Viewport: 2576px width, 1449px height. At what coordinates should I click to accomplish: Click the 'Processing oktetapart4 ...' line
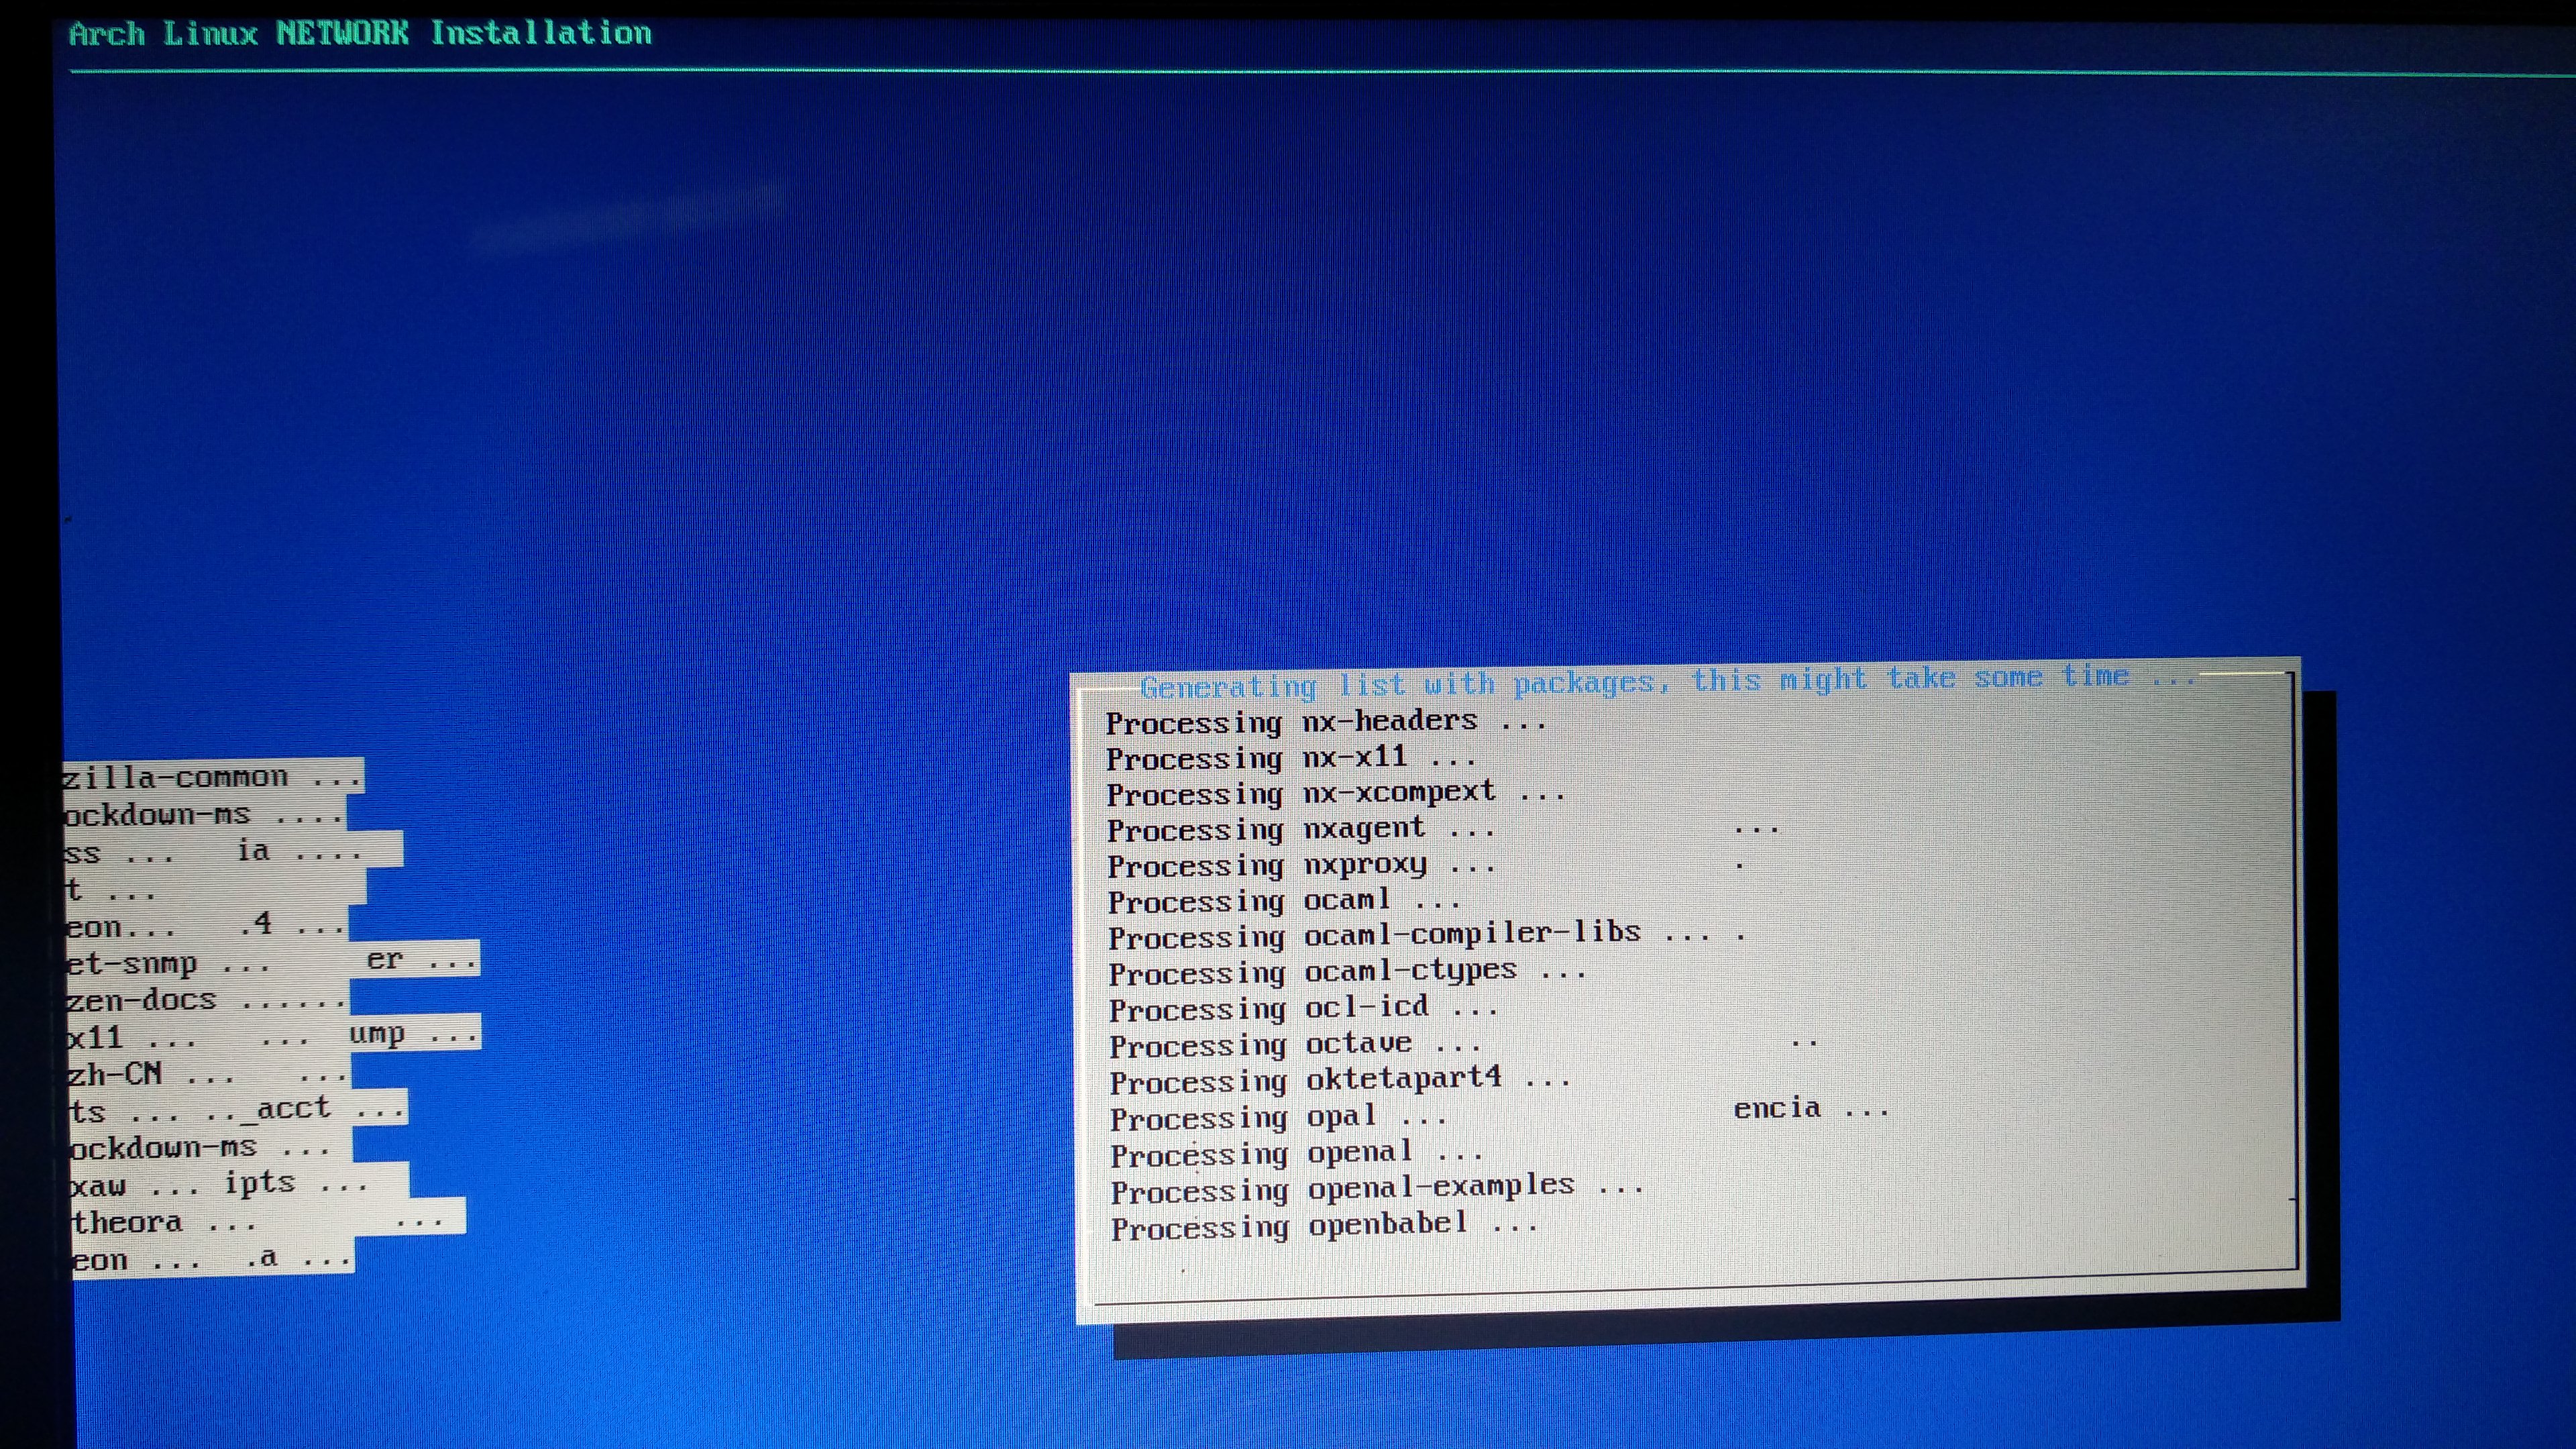(x=1340, y=1081)
